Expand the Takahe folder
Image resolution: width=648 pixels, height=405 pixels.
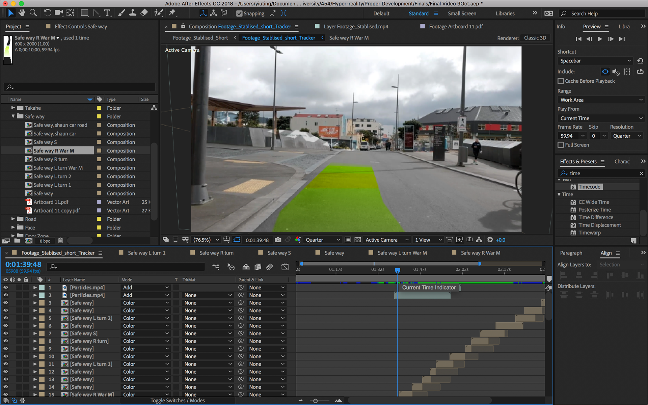tap(13, 108)
